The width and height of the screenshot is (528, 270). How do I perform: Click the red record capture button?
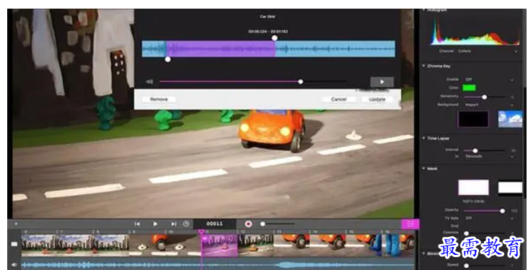[248, 224]
